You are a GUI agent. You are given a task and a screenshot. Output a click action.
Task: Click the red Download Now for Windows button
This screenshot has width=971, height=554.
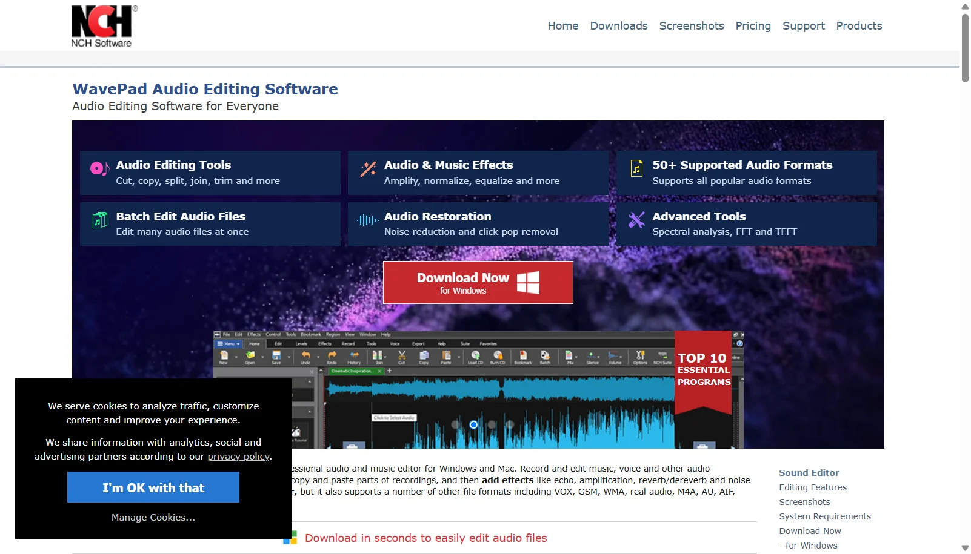(x=478, y=282)
